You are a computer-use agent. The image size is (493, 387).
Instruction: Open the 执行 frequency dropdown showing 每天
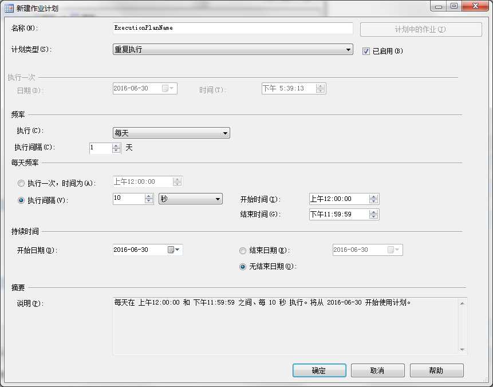pyautogui.click(x=171, y=133)
